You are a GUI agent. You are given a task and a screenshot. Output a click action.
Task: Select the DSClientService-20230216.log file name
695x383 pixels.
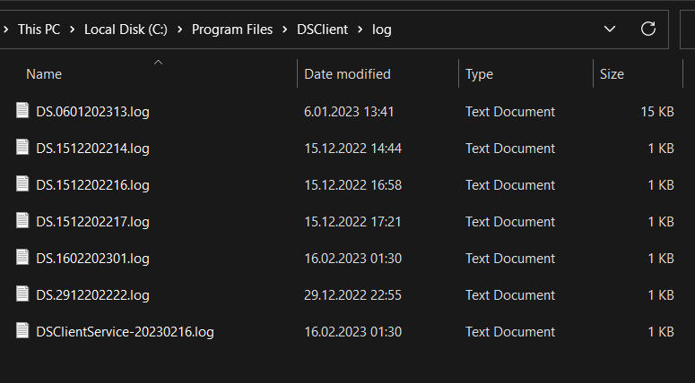[x=125, y=331]
